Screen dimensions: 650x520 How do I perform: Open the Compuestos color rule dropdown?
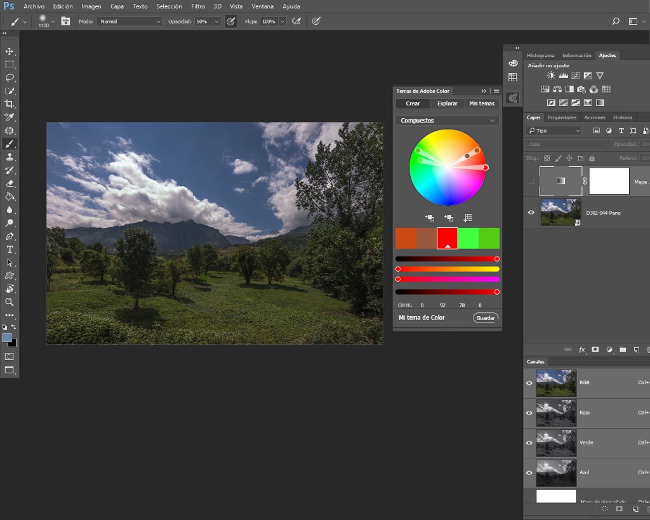pyautogui.click(x=448, y=120)
